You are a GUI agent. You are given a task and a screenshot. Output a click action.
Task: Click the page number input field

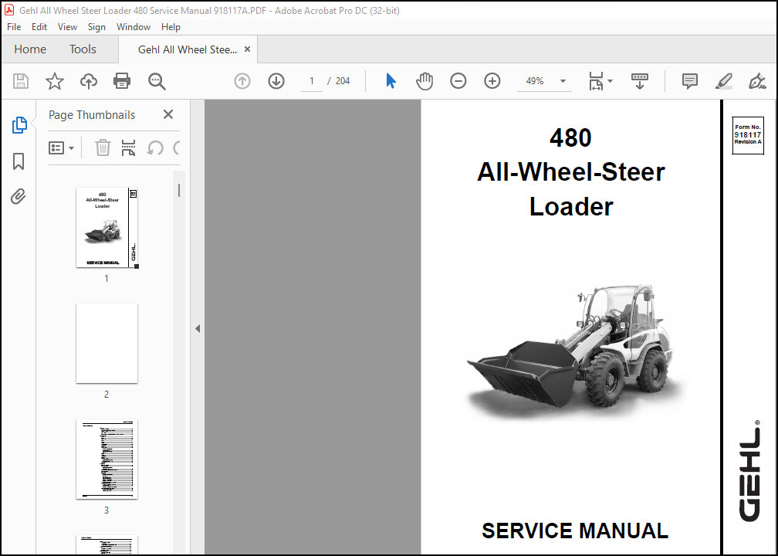312,81
